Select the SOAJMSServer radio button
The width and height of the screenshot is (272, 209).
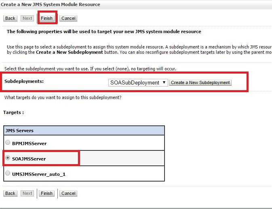[x=8, y=158]
